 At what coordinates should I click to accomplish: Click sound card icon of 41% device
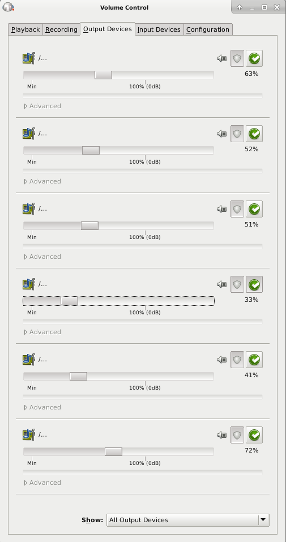pyautogui.click(x=29, y=360)
